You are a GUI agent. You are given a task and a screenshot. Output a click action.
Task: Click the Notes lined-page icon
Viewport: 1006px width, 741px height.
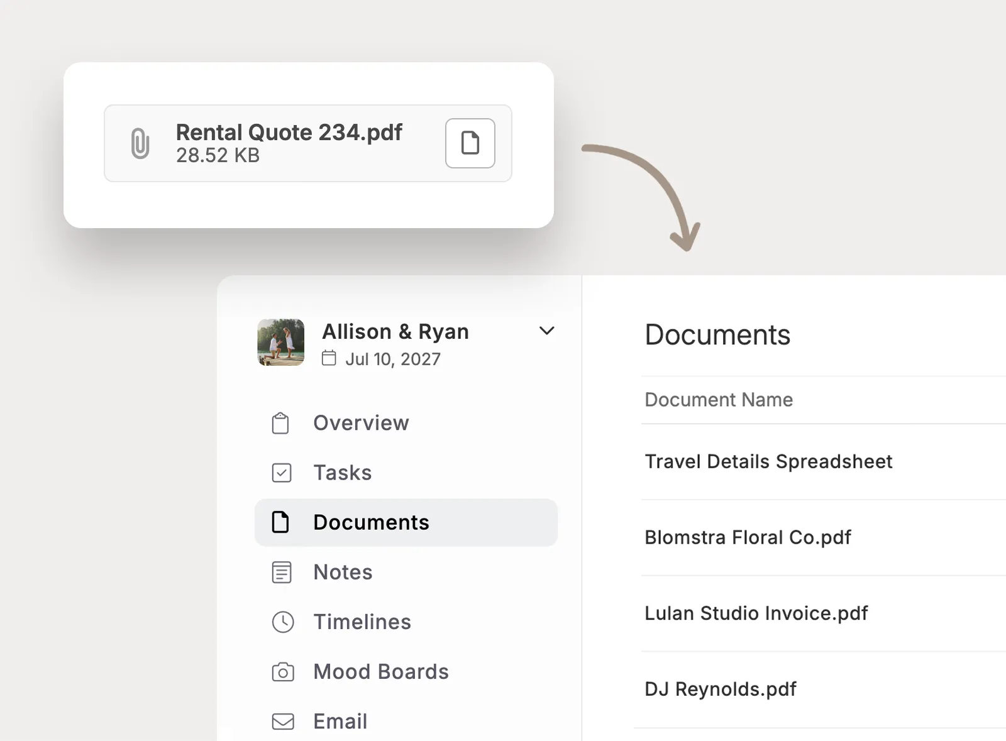pyautogui.click(x=282, y=572)
